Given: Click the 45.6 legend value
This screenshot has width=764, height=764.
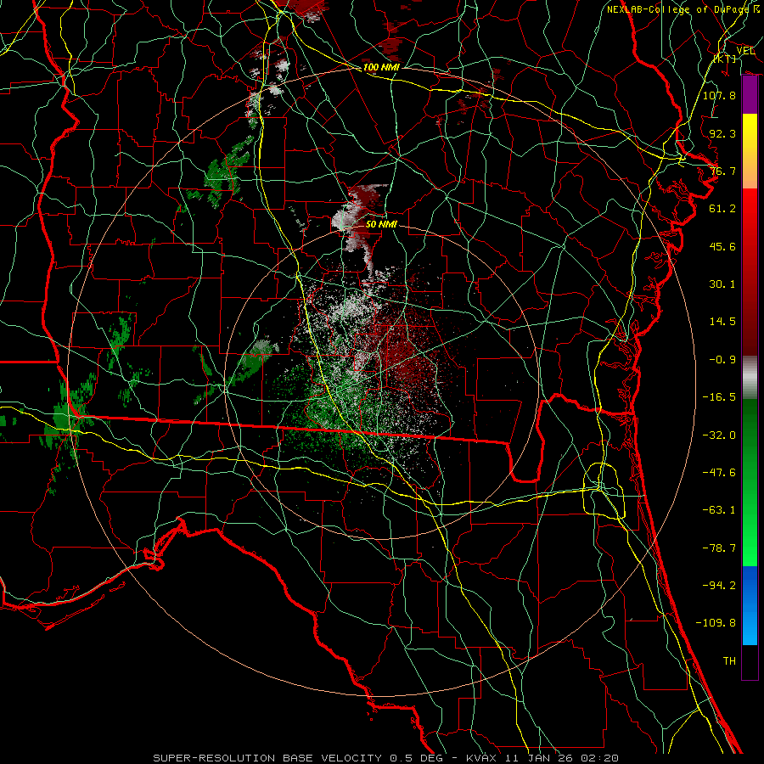Looking at the screenshot, I should (x=722, y=246).
